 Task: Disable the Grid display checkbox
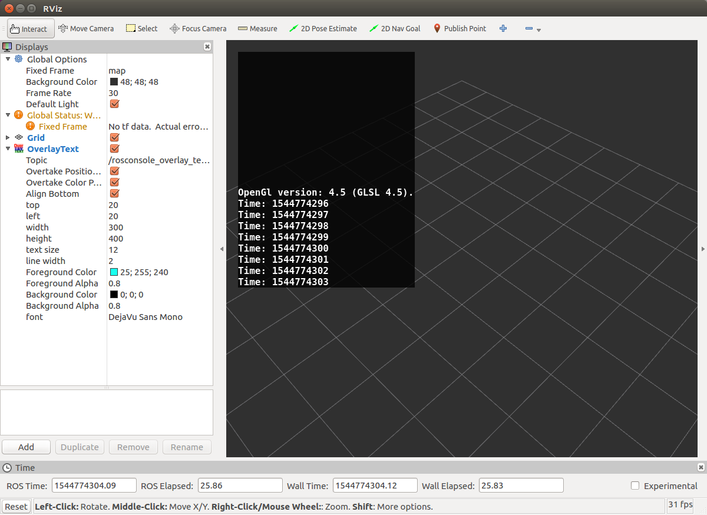[x=115, y=137]
